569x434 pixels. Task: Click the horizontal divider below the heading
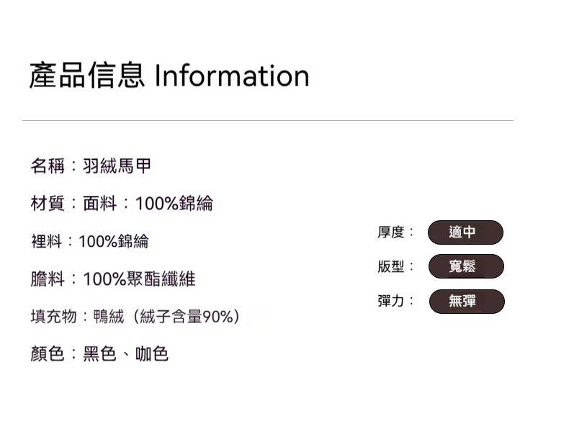click(x=267, y=120)
